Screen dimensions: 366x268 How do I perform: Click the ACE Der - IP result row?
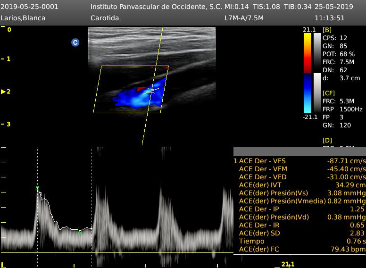click(x=299, y=209)
